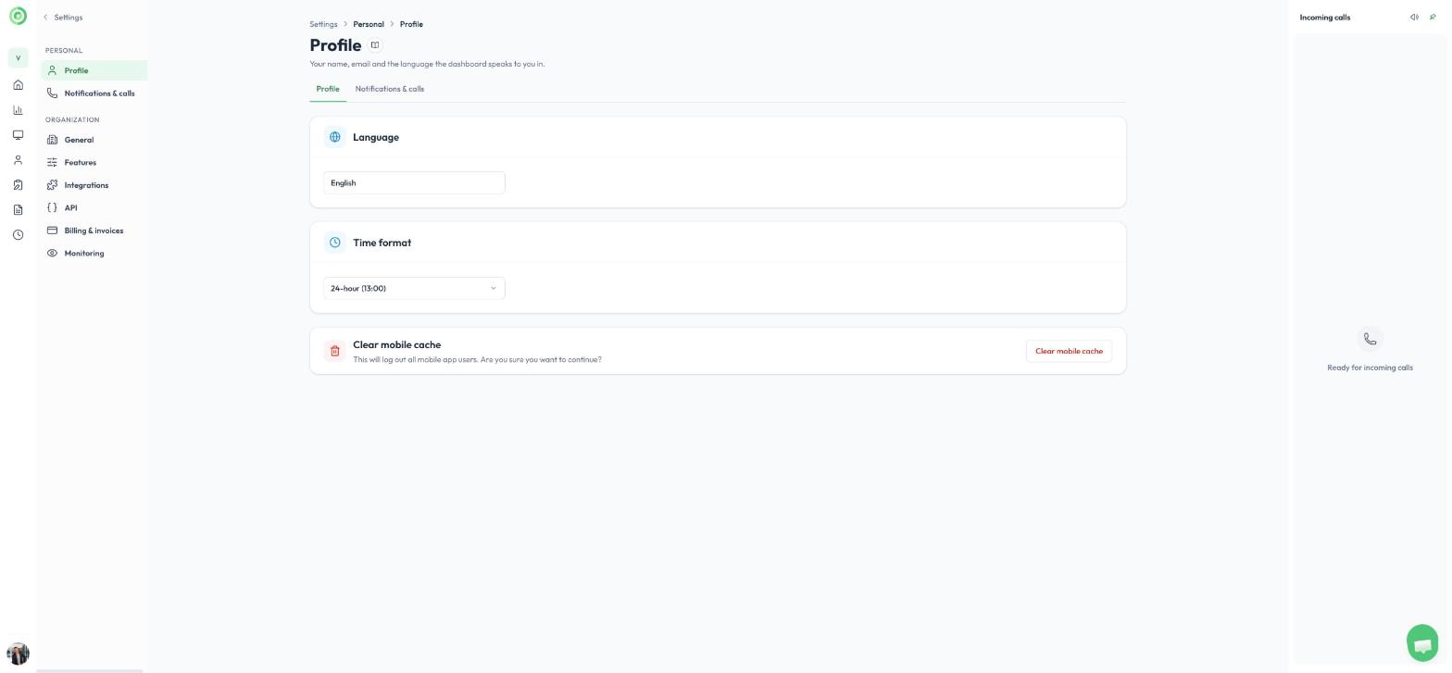Viewport: 1452px width, 673px height.
Task: Expand the 24-hour time format dropdown
Action: pos(414,289)
